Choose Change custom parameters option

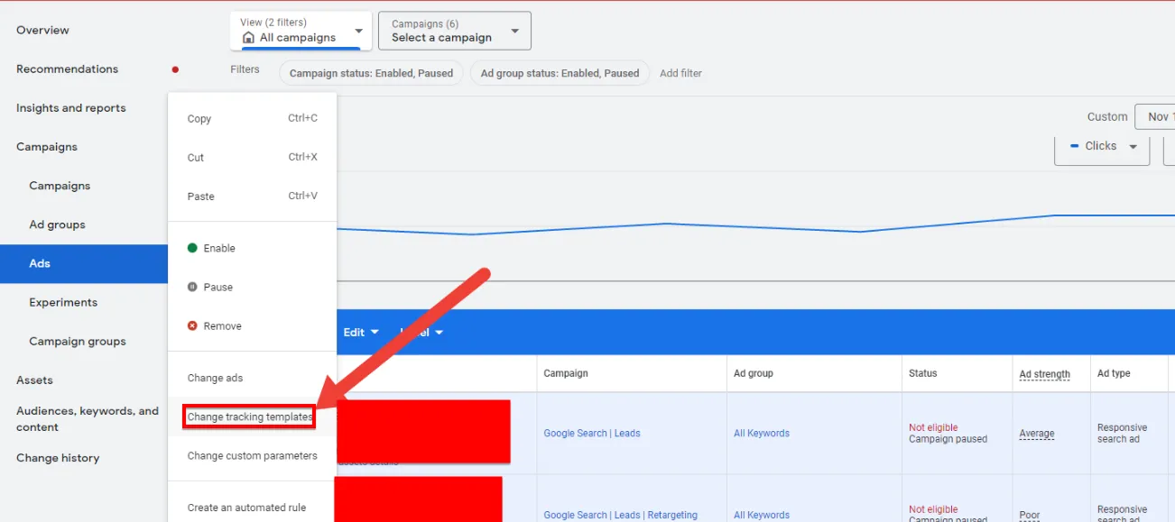tap(253, 455)
